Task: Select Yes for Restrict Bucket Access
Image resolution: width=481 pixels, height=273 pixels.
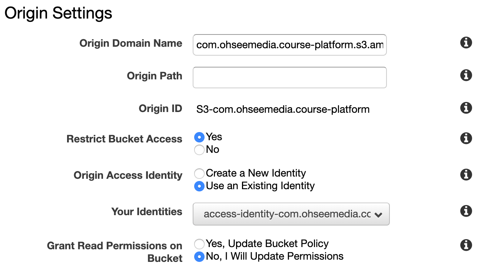Action: tap(199, 137)
